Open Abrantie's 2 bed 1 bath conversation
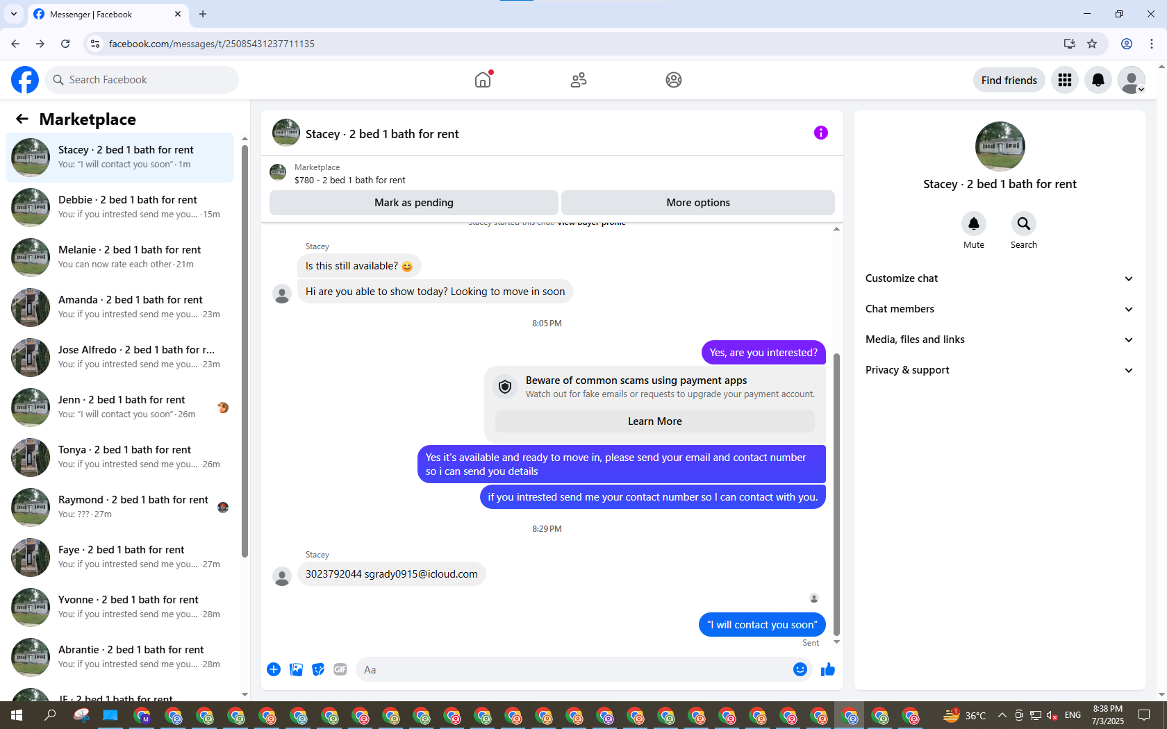The width and height of the screenshot is (1167, 729). click(119, 657)
